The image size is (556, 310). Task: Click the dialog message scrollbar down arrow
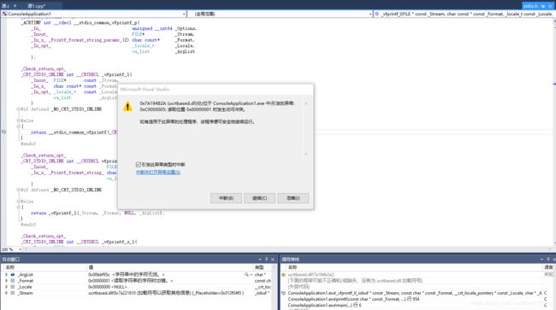coord(305,154)
